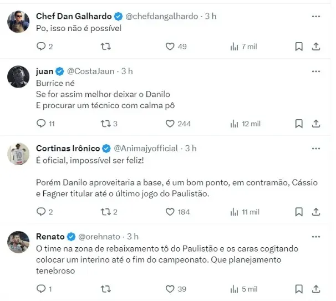Image resolution: width=336 pixels, height=301 pixels.
Task: Share Cortinas Irônico's tweet
Action: [x=316, y=212]
